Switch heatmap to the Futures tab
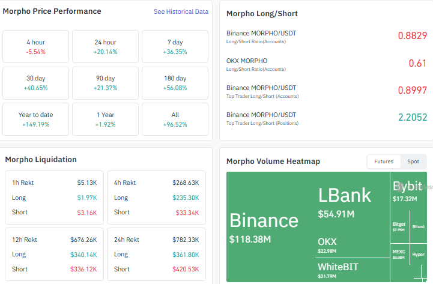The height and width of the screenshot is (284, 433). click(384, 162)
